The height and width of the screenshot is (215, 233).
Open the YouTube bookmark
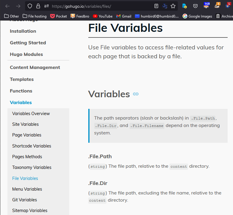(x=103, y=16)
